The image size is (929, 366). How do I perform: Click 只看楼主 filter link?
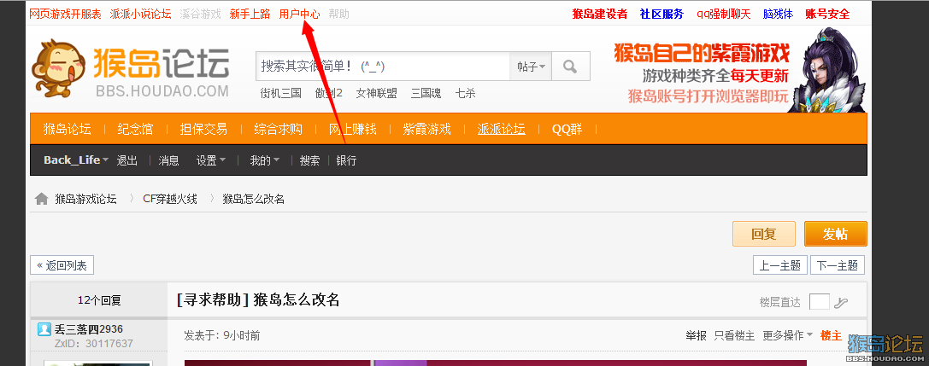[x=735, y=336]
